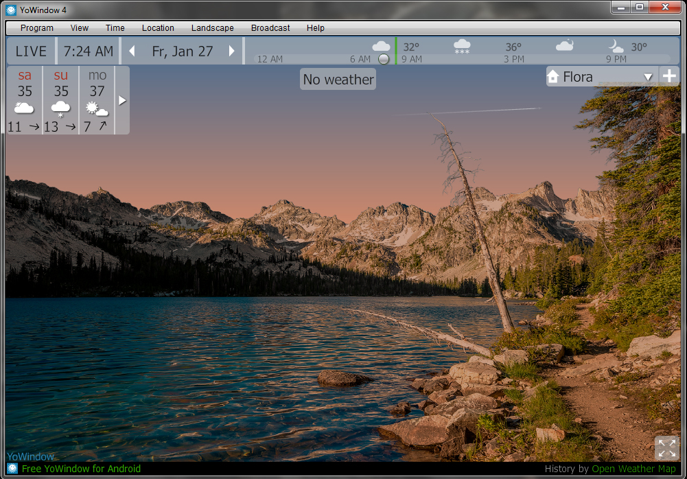Click the snow cloud icon on timeline
This screenshot has height=479, width=687.
coord(462,46)
